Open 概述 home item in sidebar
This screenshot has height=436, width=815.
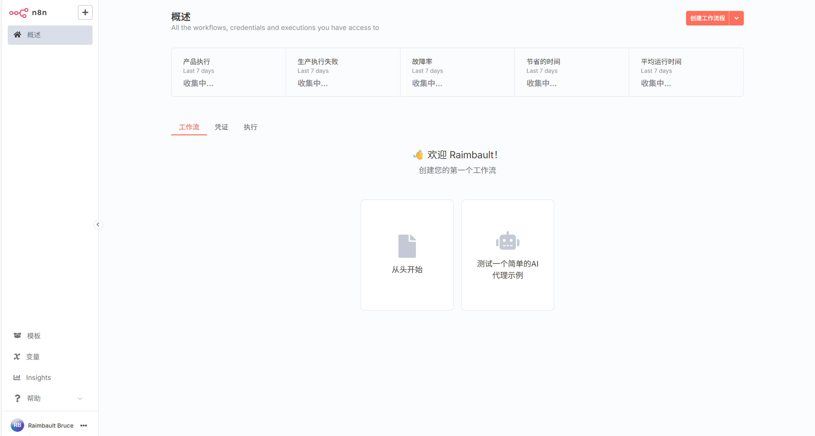(x=50, y=35)
